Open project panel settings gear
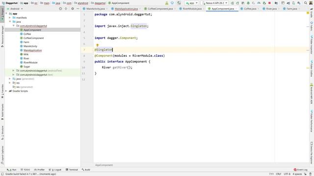 tap(73, 9)
